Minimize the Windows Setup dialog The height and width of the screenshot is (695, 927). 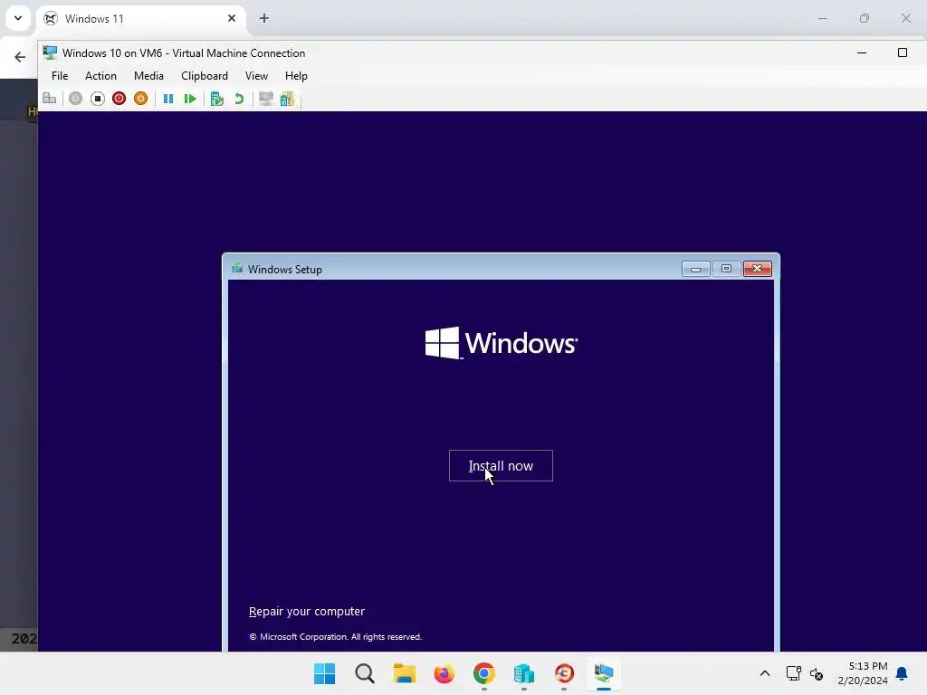coord(696,269)
